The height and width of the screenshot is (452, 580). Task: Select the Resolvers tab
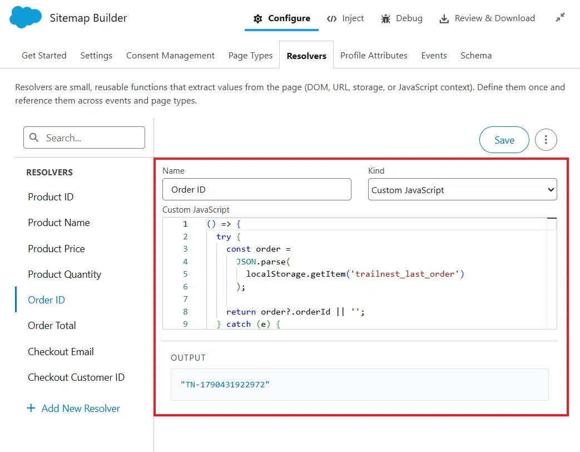(306, 56)
